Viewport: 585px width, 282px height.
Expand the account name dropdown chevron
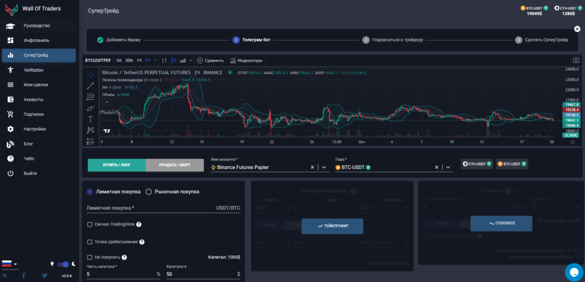point(324,167)
